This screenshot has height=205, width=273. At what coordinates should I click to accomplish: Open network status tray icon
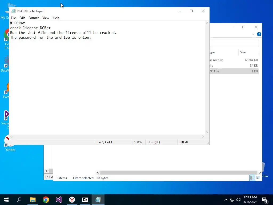click(232, 200)
